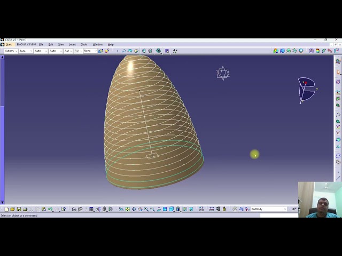
Task: Click the Apply Material sphere icon top right
Action: [301, 51]
